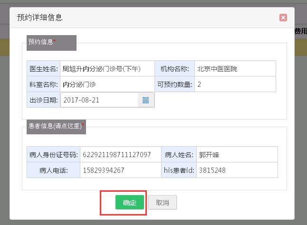This screenshot has height=225, width=307.
Task: Click the 费用 column header behind the dialog
Action: point(300,31)
